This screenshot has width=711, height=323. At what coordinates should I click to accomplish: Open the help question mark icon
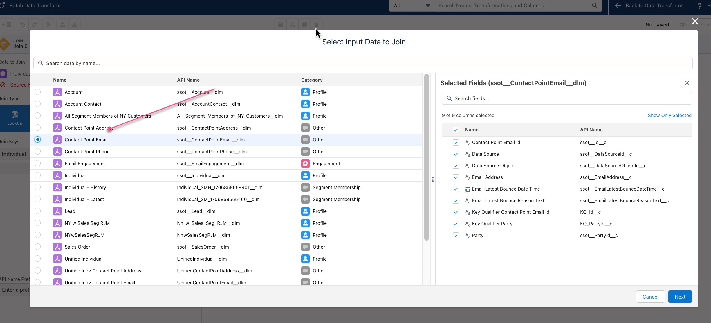[x=700, y=6]
